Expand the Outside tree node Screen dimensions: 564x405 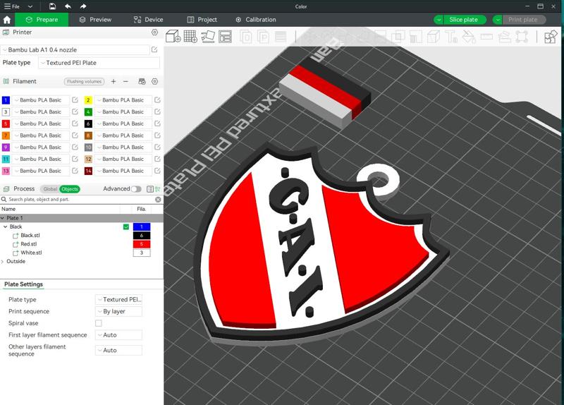tap(3, 261)
